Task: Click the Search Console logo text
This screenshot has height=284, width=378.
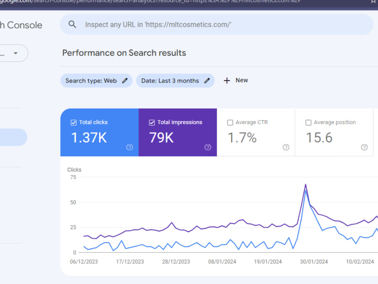Action: coord(21,25)
